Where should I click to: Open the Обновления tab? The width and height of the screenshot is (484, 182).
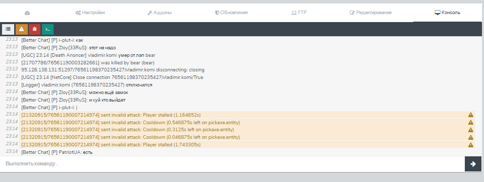point(231,13)
